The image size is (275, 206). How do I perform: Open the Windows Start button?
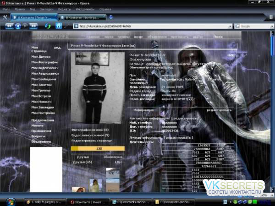11,202
